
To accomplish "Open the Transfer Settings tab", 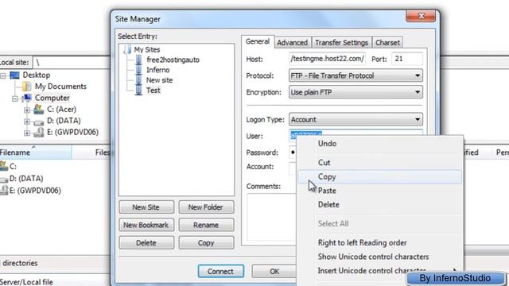I will pos(341,42).
